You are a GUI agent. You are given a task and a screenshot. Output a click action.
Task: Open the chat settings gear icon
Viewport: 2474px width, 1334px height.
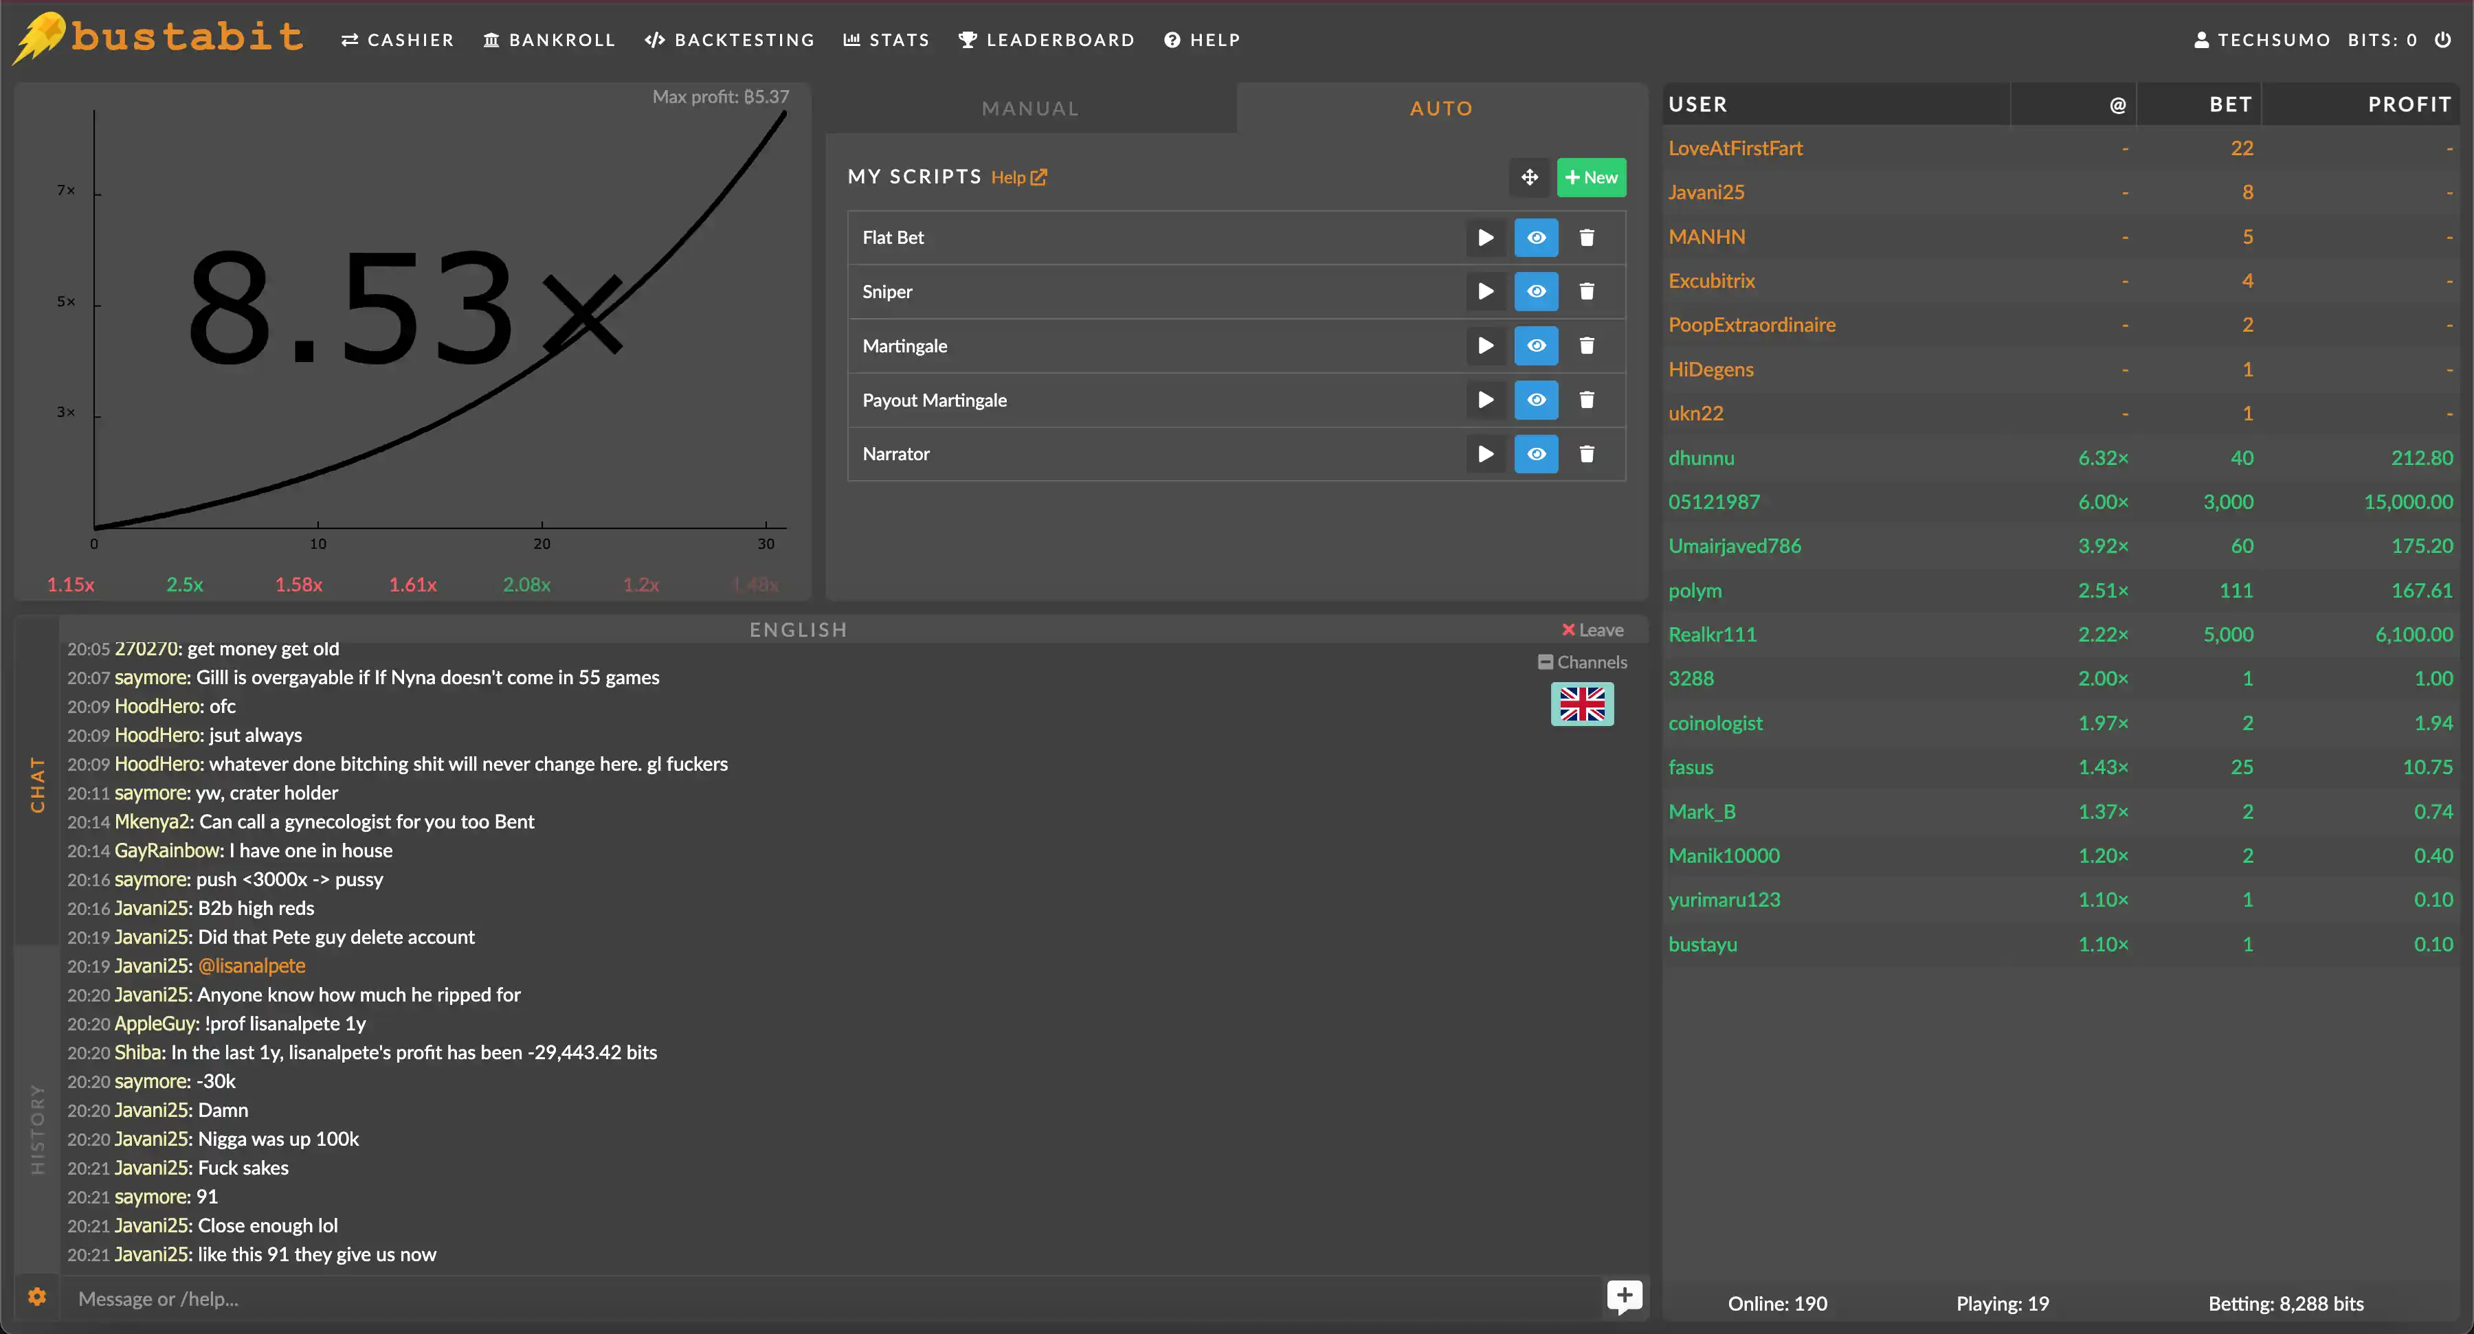coord(38,1298)
